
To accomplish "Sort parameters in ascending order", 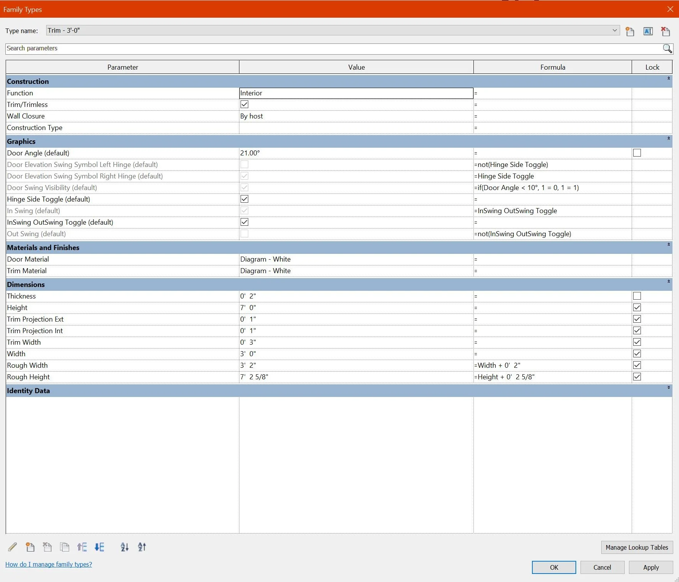I will [125, 547].
